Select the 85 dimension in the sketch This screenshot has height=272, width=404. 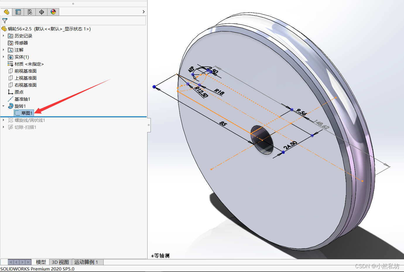223,124
